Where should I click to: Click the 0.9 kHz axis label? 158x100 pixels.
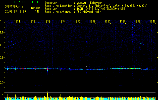[2, 57]
